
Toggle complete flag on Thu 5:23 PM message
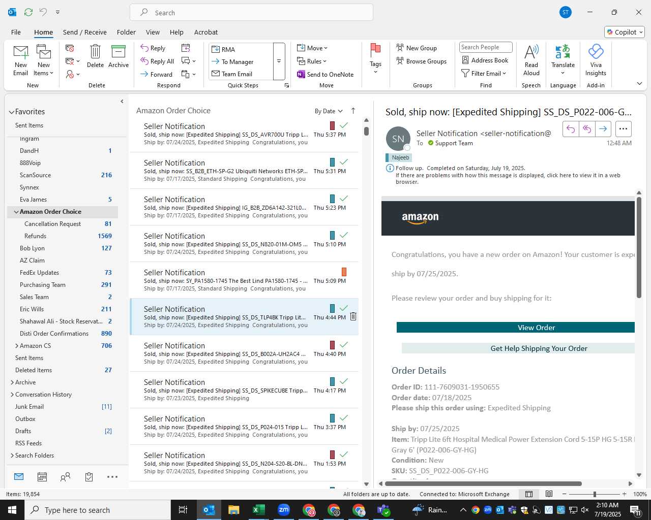pos(344,198)
